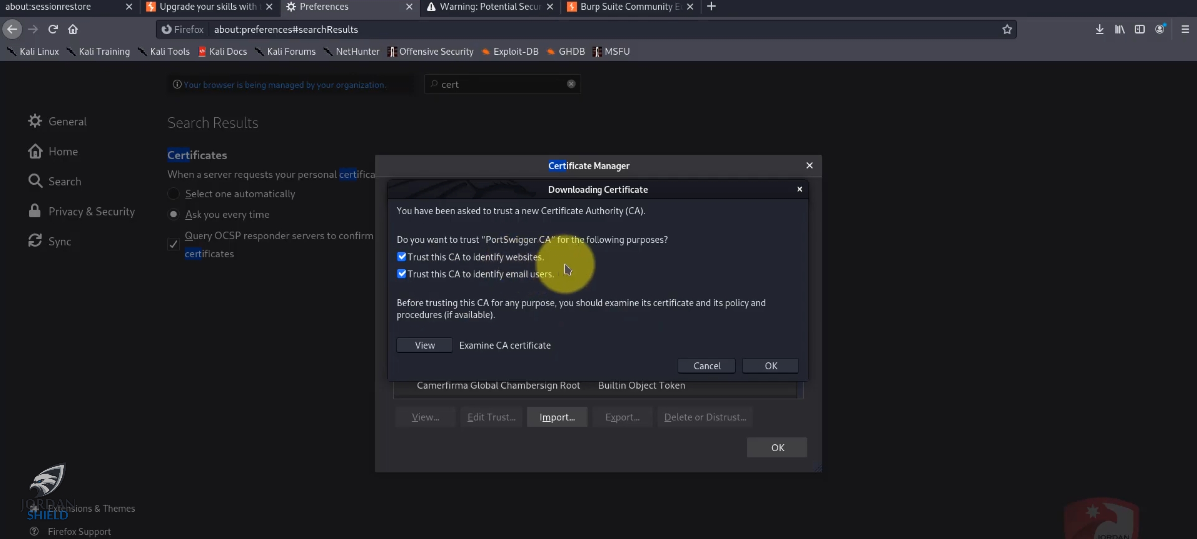Open the NetHunter bookmark
Image resolution: width=1197 pixels, height=539 pixels.
coord(351,51)
